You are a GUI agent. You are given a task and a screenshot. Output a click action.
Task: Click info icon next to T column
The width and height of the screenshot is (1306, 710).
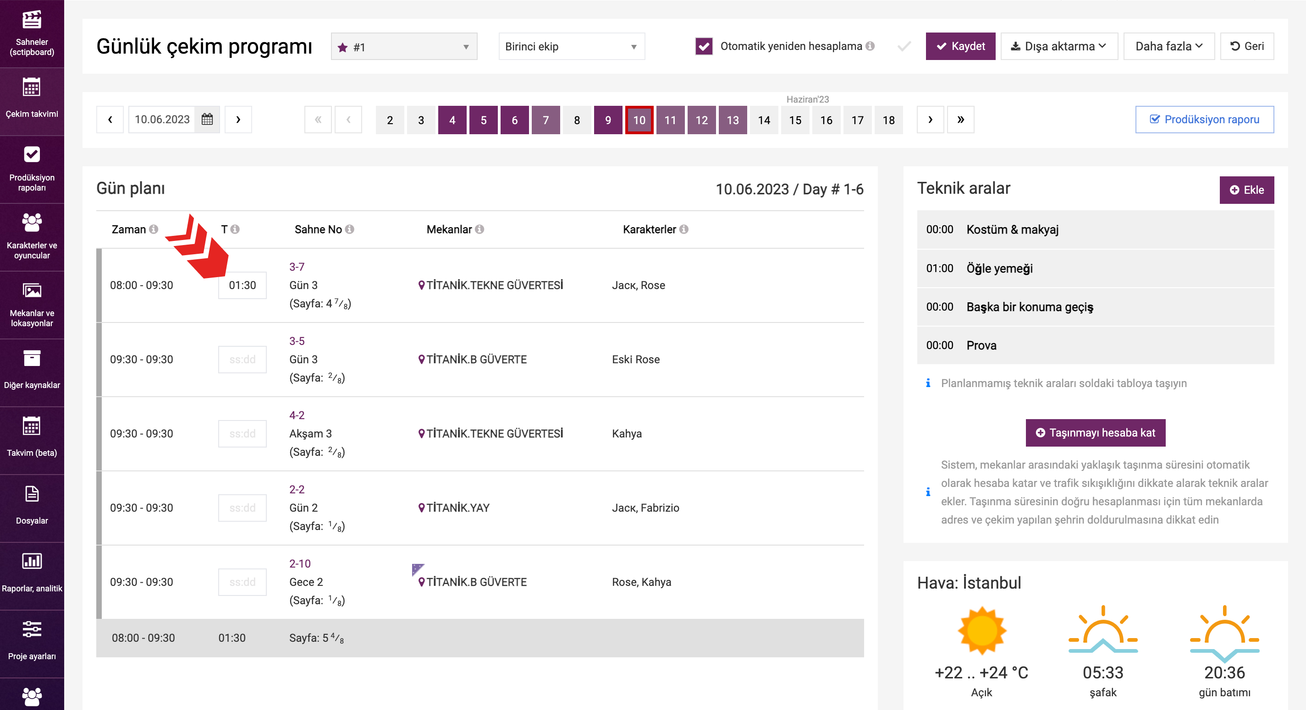tap(235, 229)
